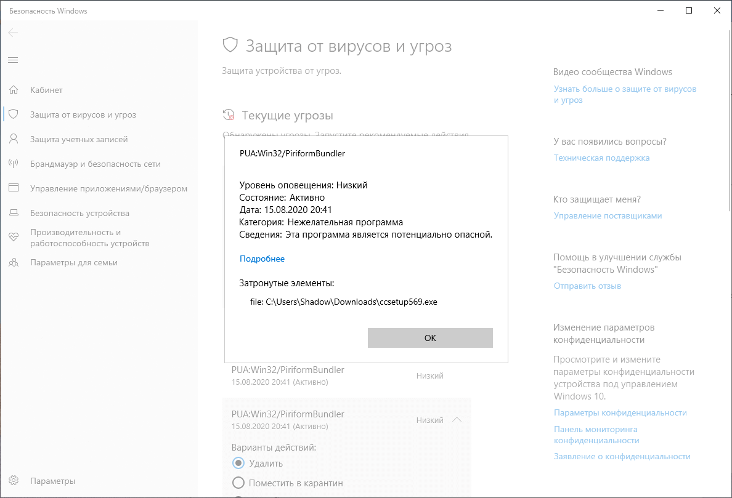Click the Брандмауэр и безопасность сети icon
The image size is (732, 498).
[x=14, y=164]
